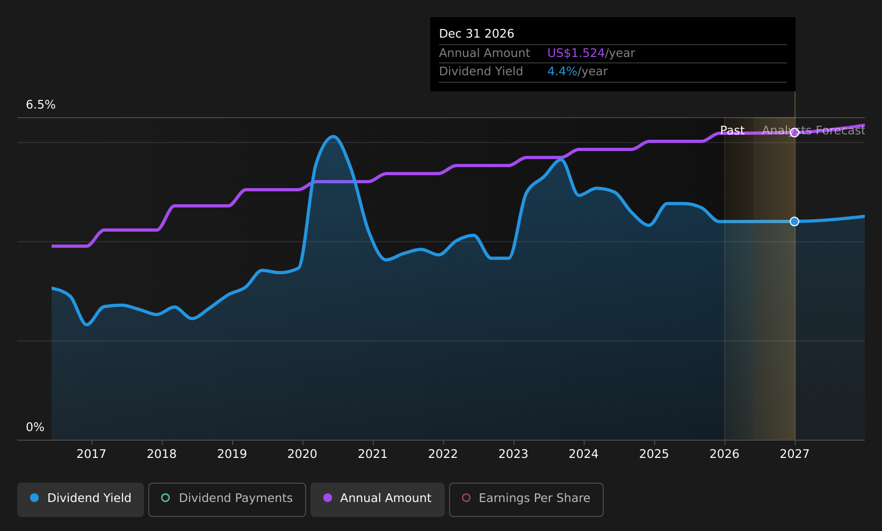
Task: Click the 2019 x-axis year label
Action: pyautogui.click(x=232, y=454)
